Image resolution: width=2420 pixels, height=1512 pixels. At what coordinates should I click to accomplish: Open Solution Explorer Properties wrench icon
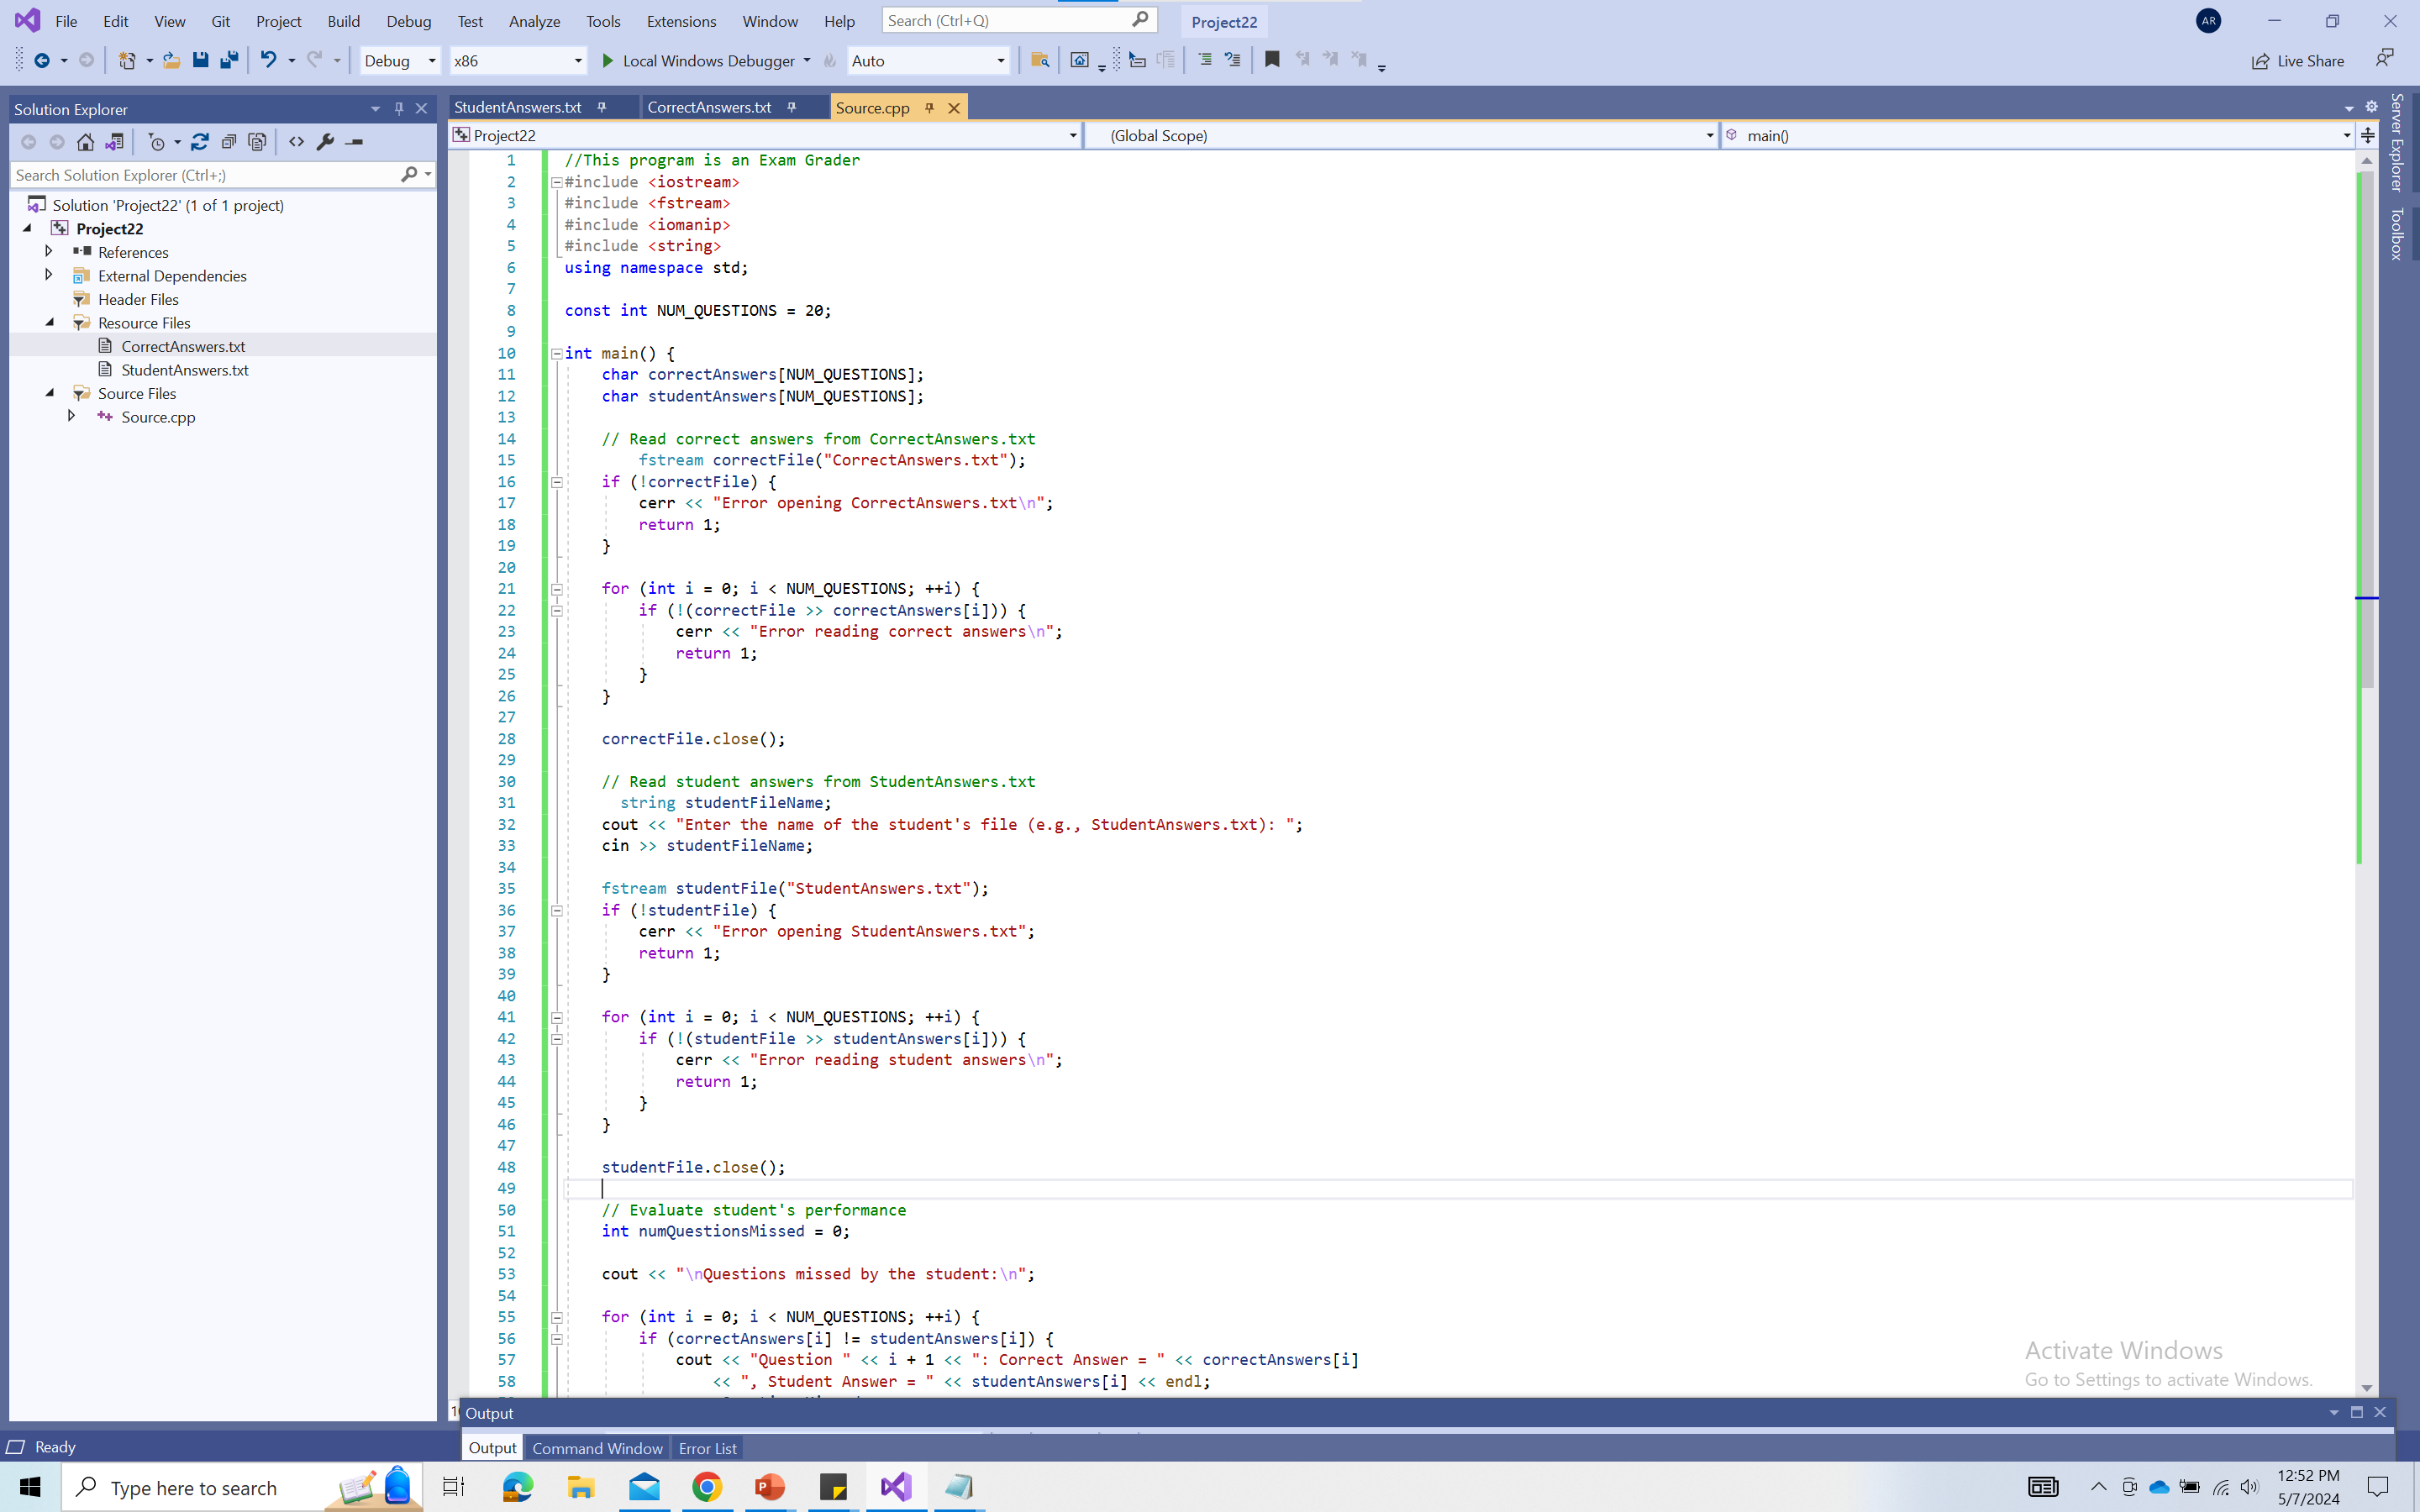tap(327, 142)
